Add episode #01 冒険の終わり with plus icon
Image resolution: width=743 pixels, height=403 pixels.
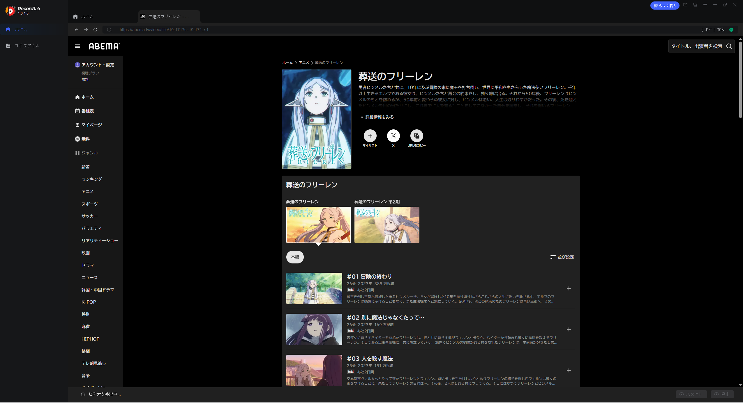(569, 288)
